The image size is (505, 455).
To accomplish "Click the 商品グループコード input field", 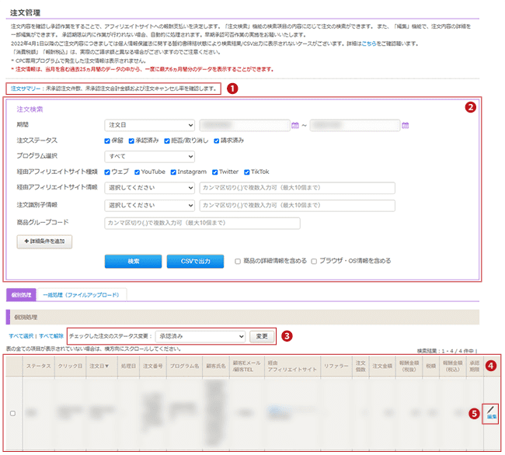I will [x=202, y=223].
